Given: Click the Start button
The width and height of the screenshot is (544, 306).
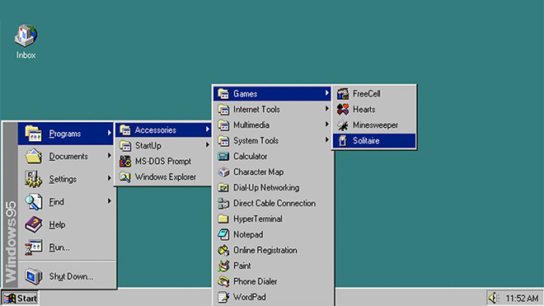Looking at the screenshot, I should point(20,299).
